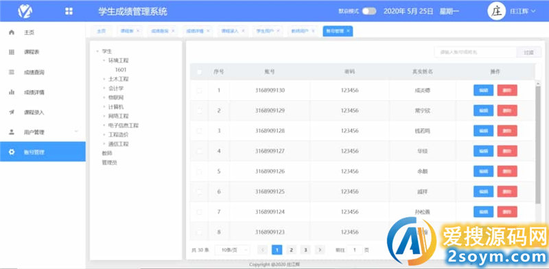The height and width of the screenshot is (269, 549).
Task: Click the four-square grid icon in header
Action: click(x=69, y=11)
